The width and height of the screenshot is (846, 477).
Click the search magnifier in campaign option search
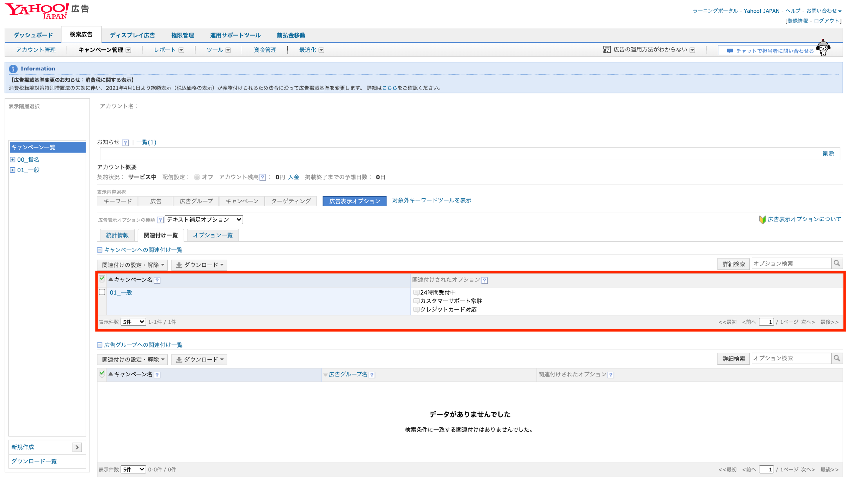(837, 263)
